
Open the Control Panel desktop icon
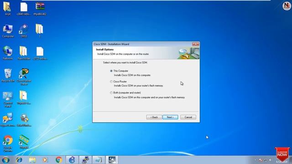click(x=8, y=99)
